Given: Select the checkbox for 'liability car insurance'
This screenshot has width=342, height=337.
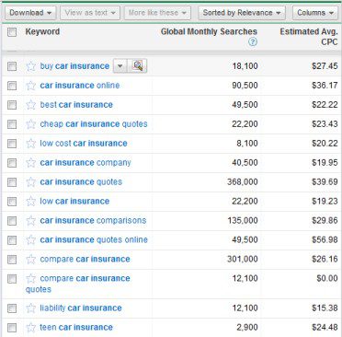Looking at the screenshot, I should (x=12, y=308).
